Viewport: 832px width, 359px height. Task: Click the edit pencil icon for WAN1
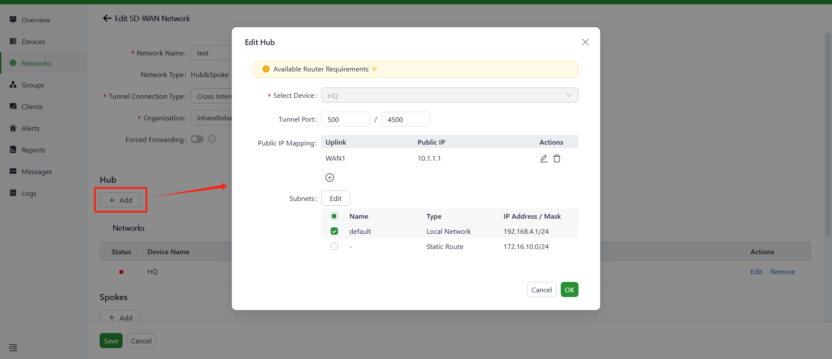(543, 158)
